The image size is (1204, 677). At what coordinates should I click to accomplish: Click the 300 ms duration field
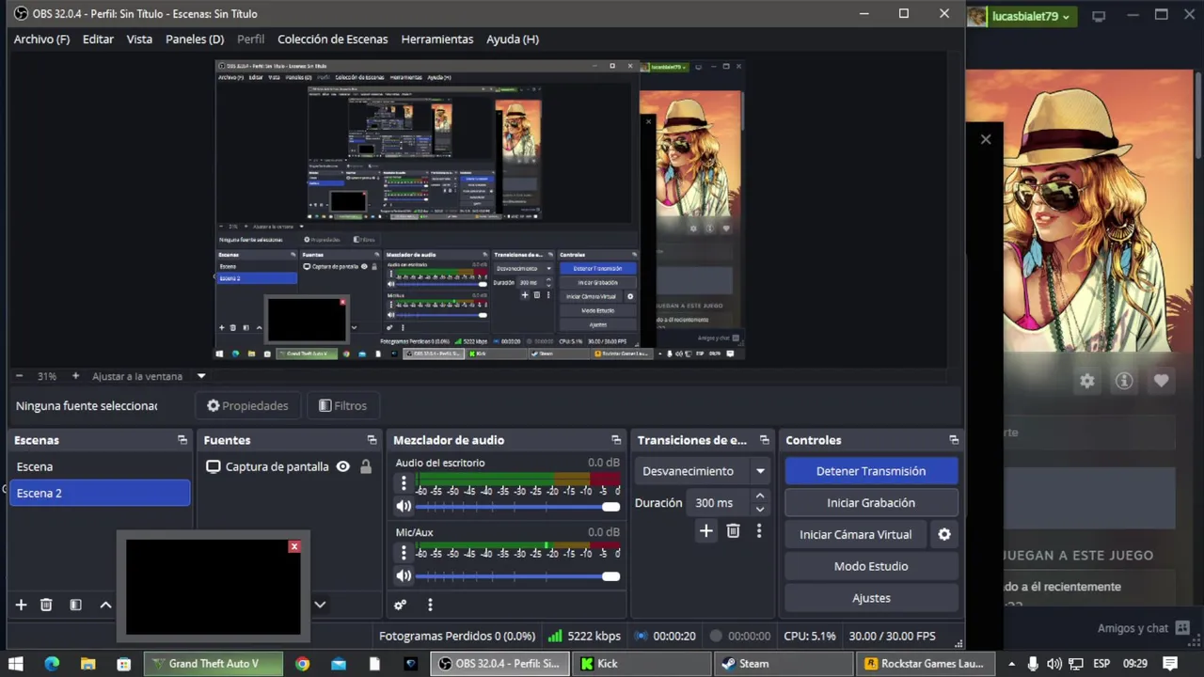tap(720, 503)
